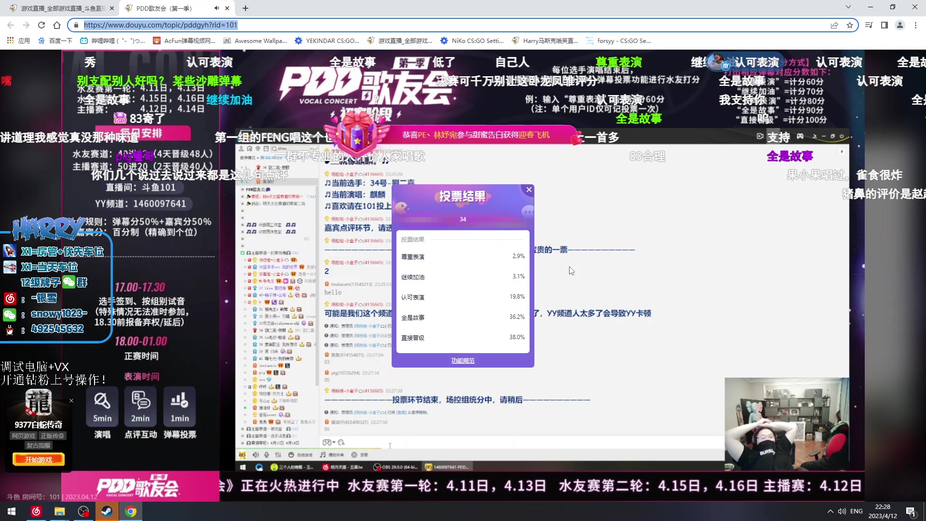Open forsyy - CS:GO Se... bookmark
This screenshot has width=926, height=521.
(x=618, y=41)
